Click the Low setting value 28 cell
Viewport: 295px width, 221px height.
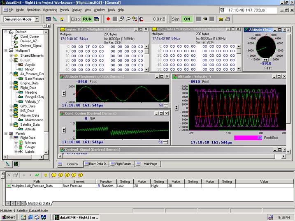[x=142, y=186]
